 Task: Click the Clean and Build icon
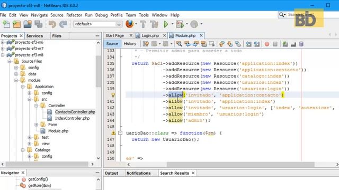[x=154, y=24]
